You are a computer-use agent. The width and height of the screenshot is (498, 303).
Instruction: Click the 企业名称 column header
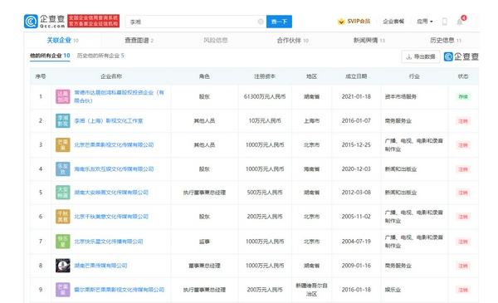coord(111,76)
